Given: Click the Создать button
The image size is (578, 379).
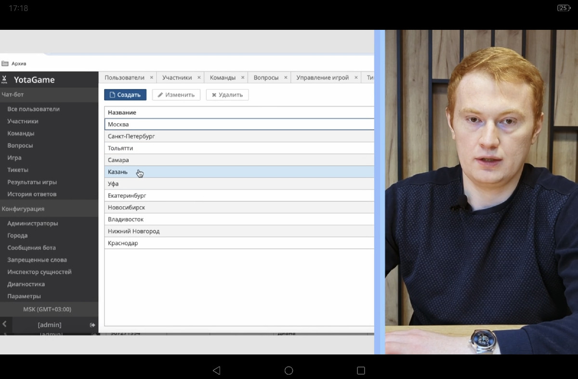Looking at the screenshot, I should pos(125,95).
